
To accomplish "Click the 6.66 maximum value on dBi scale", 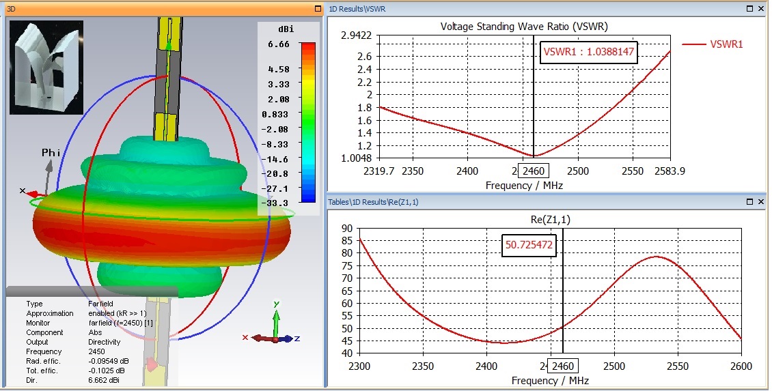I will click(279, 44).
